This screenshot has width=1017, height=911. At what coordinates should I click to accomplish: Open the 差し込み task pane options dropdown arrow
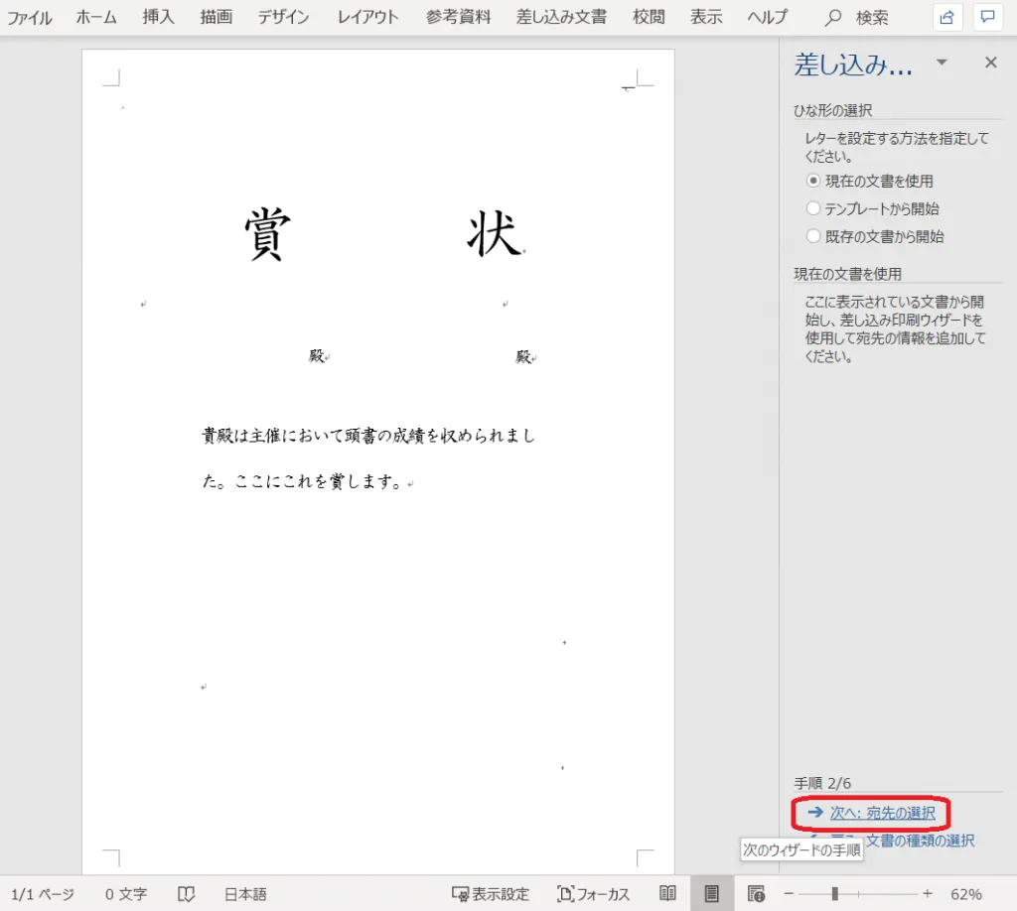pos(942,64)
